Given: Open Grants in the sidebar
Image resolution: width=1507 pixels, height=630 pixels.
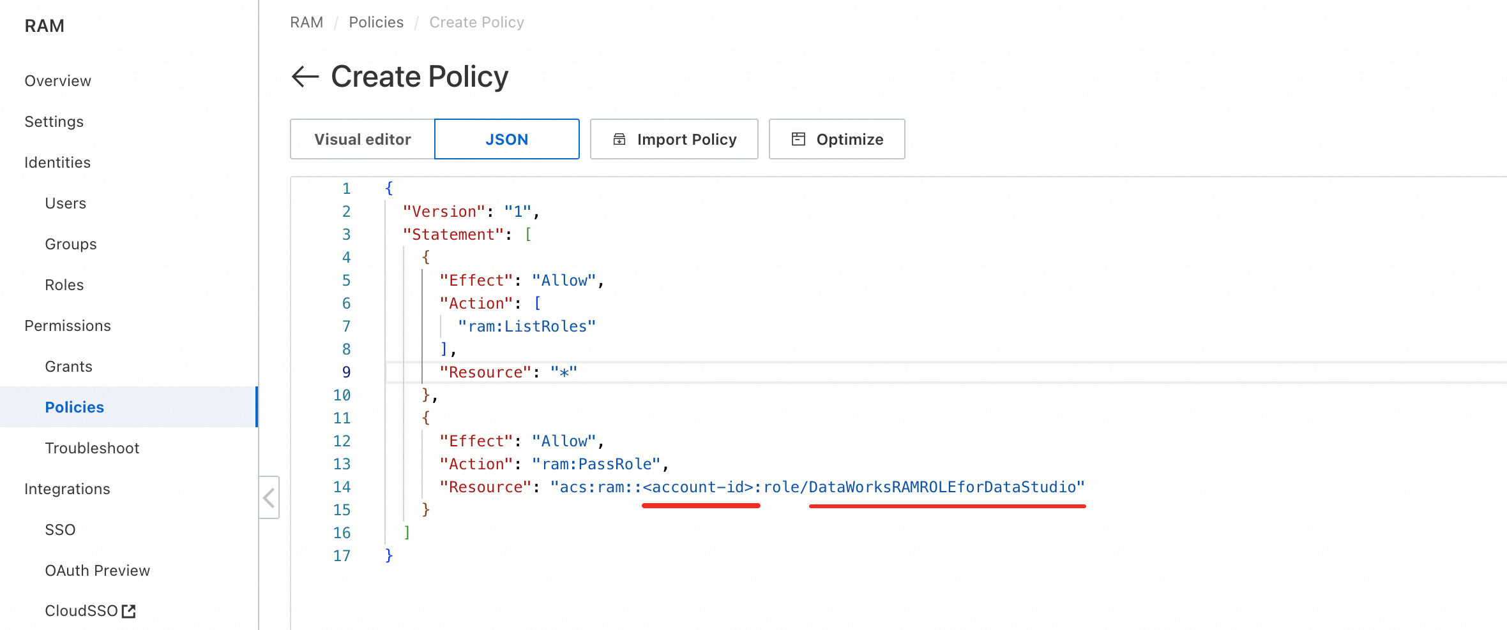Looking at the screenshot, I should point(69,367).
